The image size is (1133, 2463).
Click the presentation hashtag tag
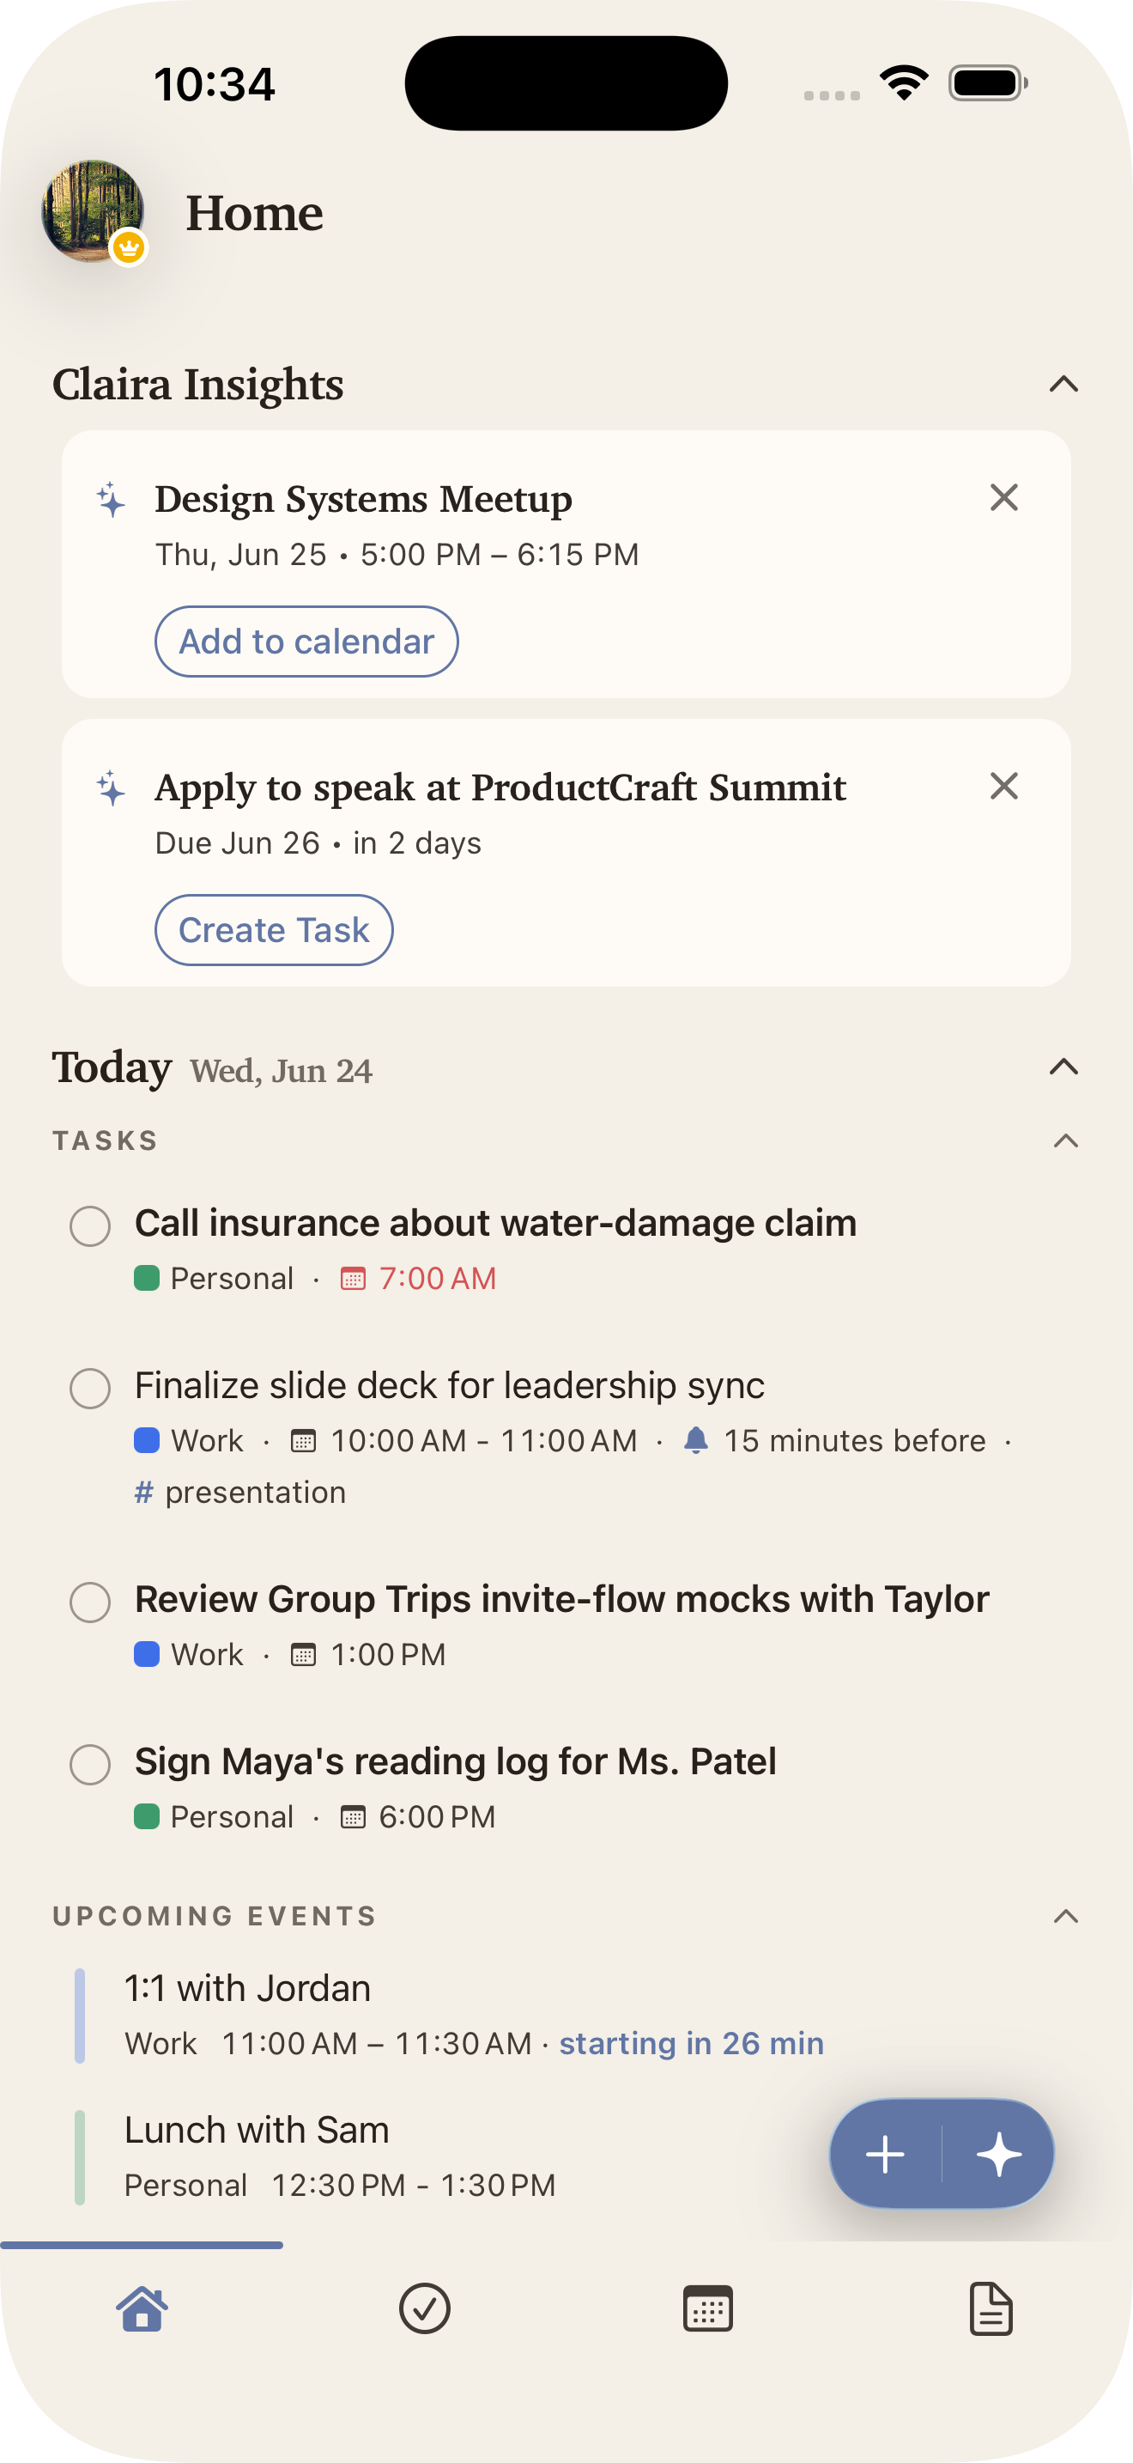(x=240, y=1493)
